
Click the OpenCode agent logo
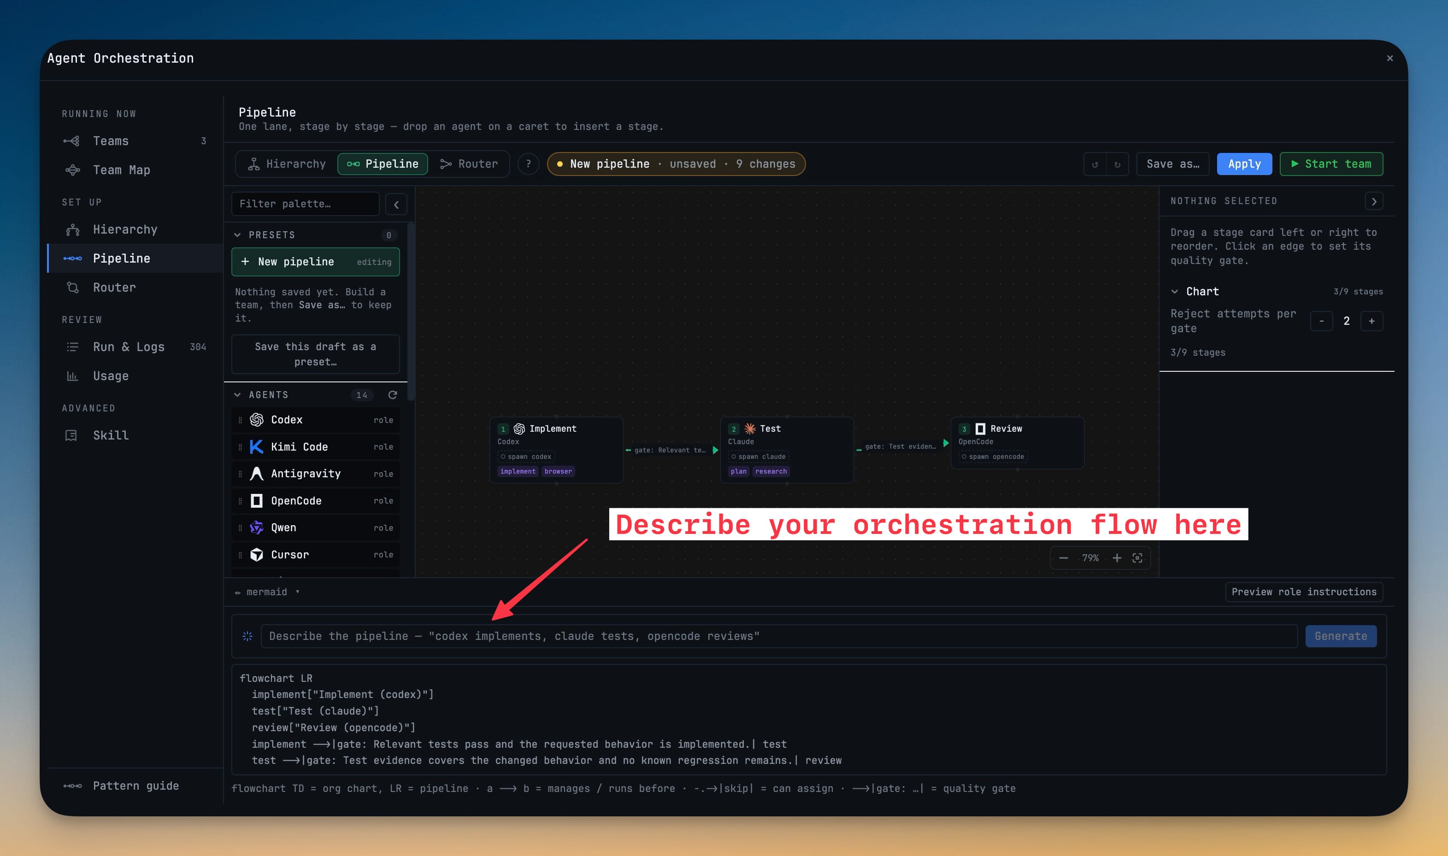pyautogui.click(x=257, y=501)
